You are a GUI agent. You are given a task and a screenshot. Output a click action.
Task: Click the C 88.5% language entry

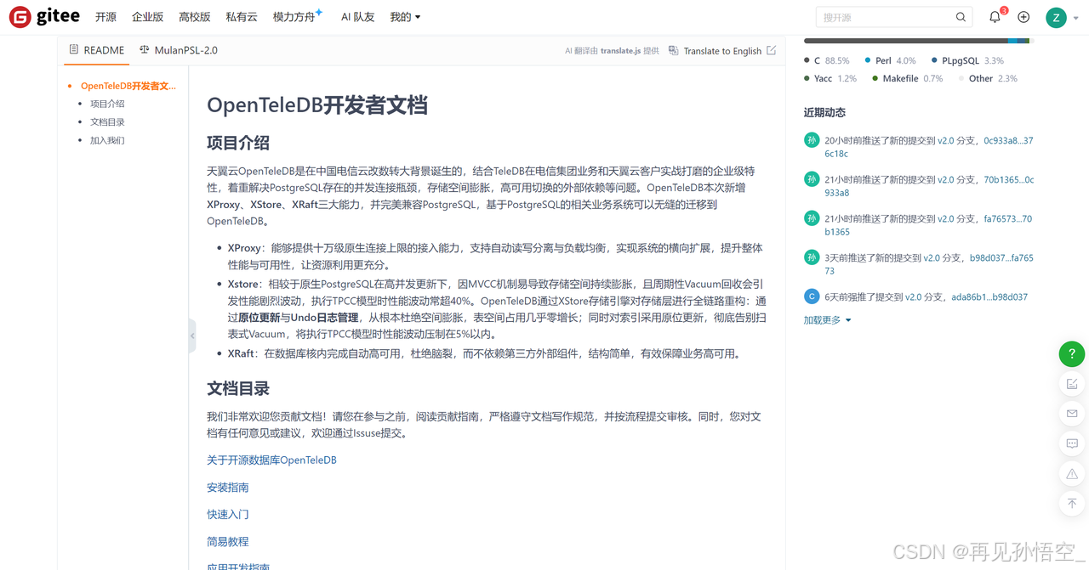(826, 61)
